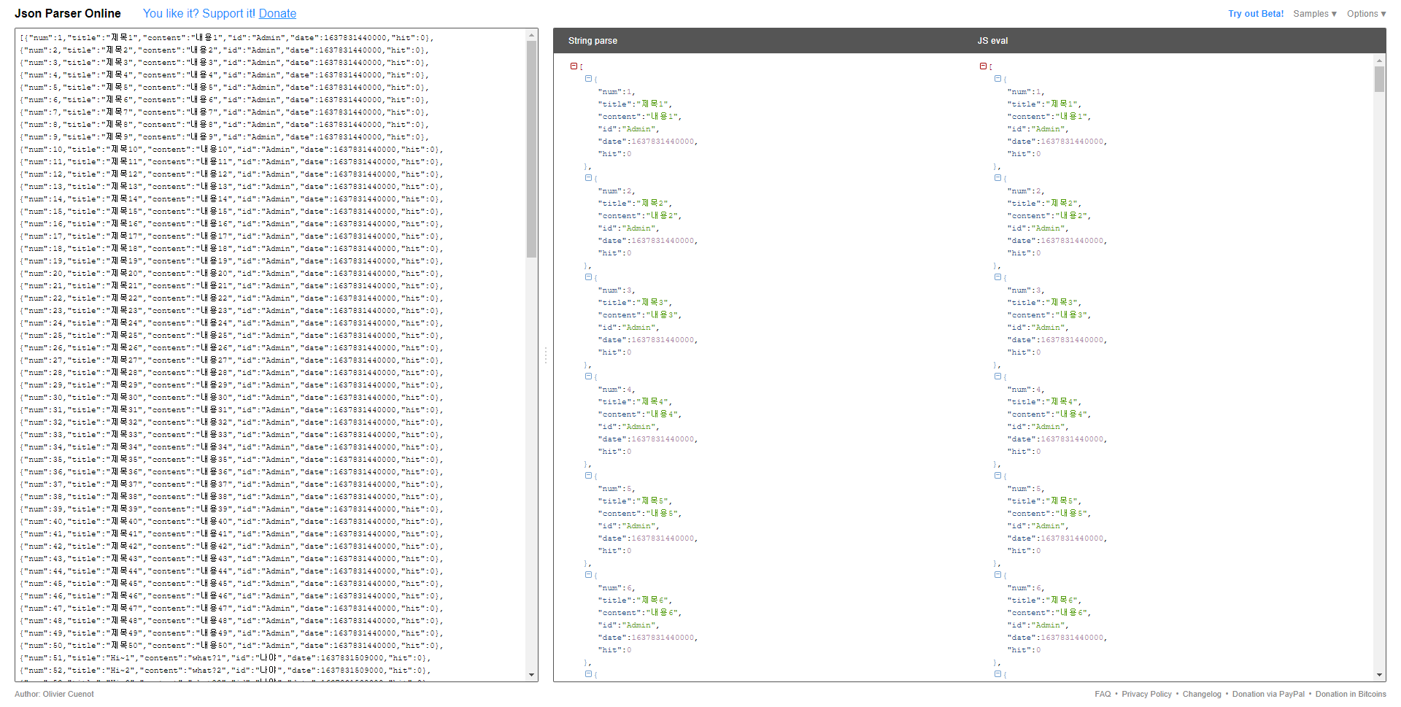1401x707 pixels.
Task: Collapse the "num":4 object in JS eval
Action: click(x=997, y=376)
